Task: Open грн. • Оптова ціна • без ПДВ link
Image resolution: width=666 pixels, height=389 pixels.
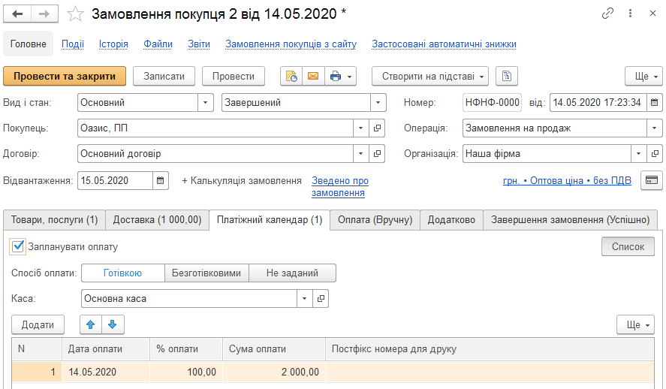Action: (567, 180)
